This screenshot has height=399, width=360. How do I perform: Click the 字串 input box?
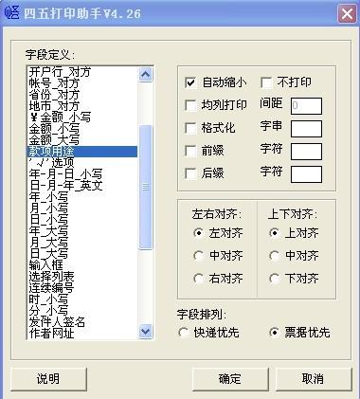coord(306,129)
